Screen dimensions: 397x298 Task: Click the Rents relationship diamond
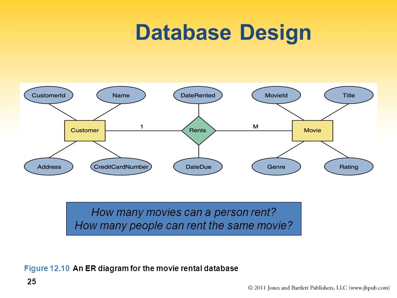point(198,130)
